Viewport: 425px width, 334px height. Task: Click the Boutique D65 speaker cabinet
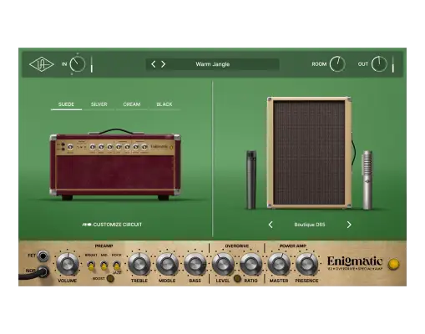click(x=309, y=153)
